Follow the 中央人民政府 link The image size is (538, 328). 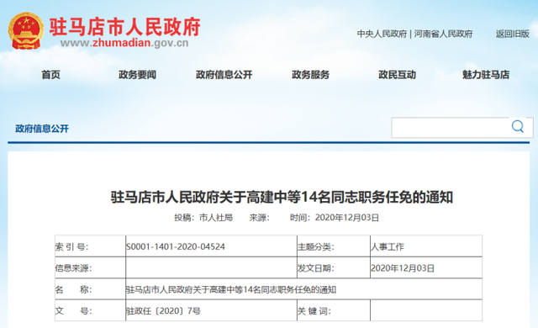coord(382,34)
